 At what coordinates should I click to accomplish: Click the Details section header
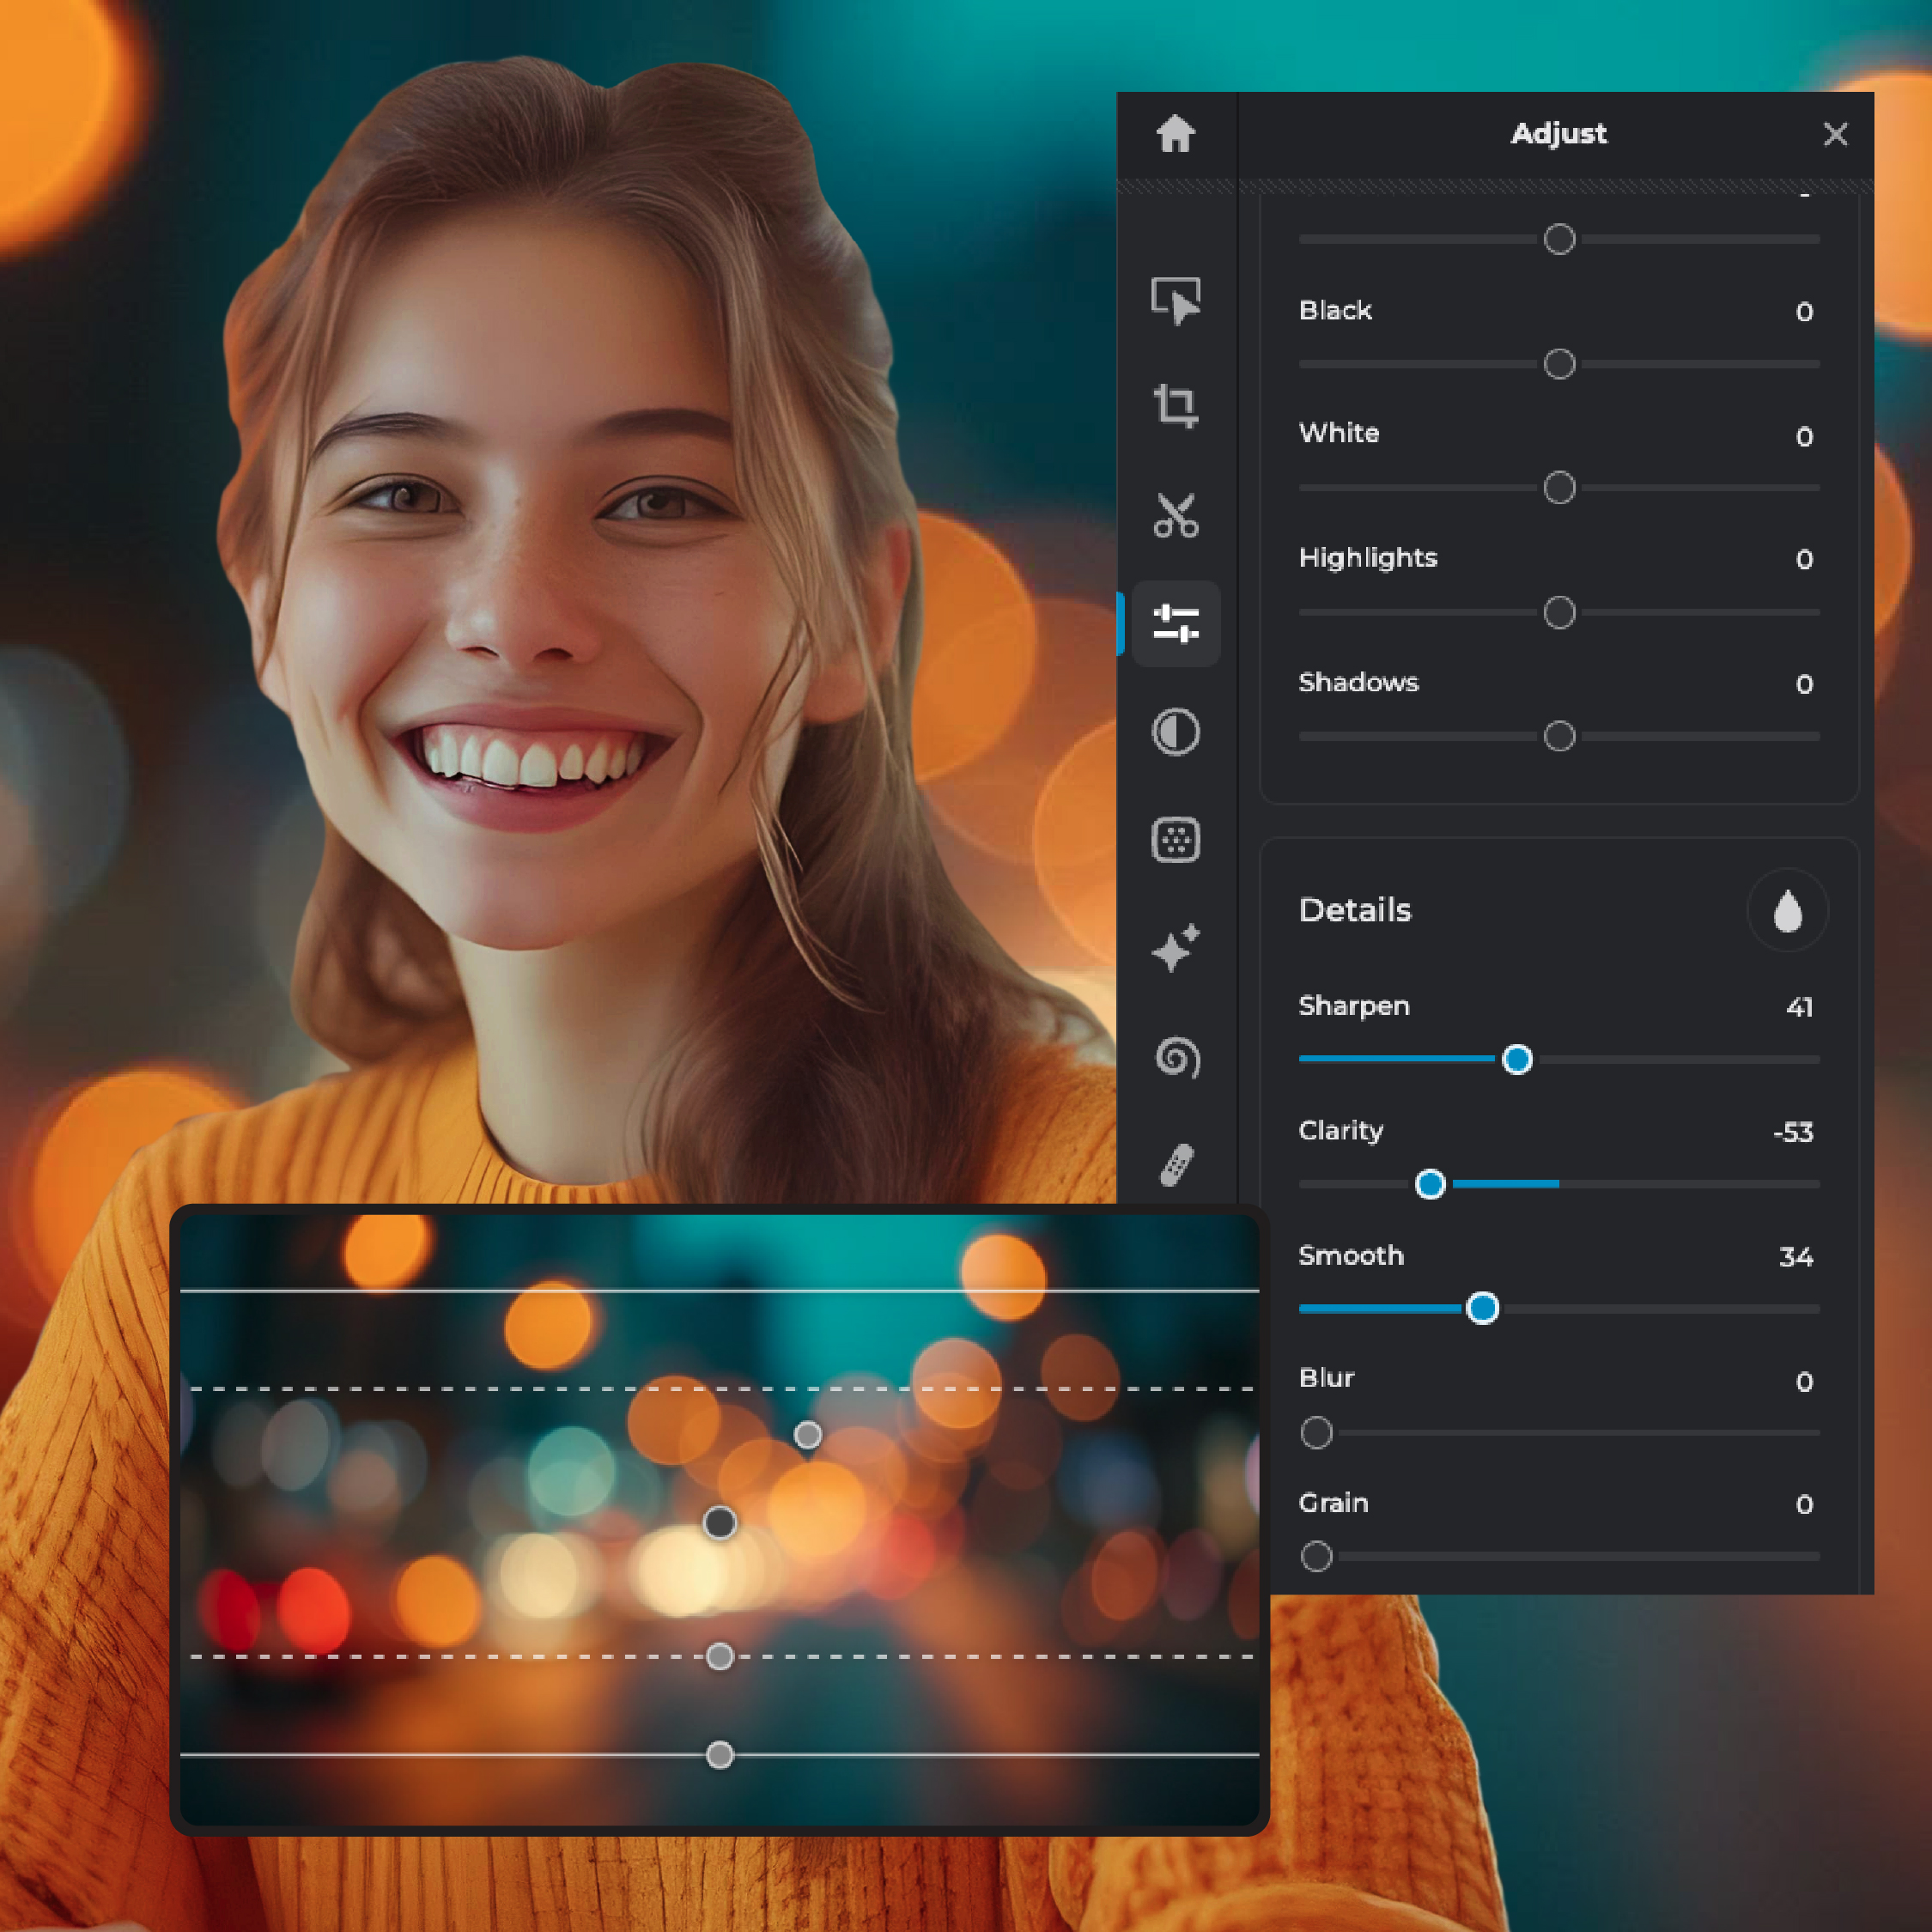click(x=1354, y=910)
